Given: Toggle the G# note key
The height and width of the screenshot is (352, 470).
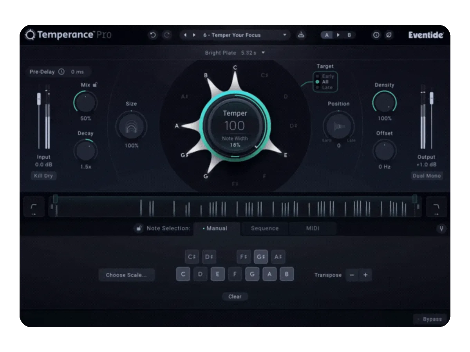Looking at the screenshot, I should [x=261, y=257].
